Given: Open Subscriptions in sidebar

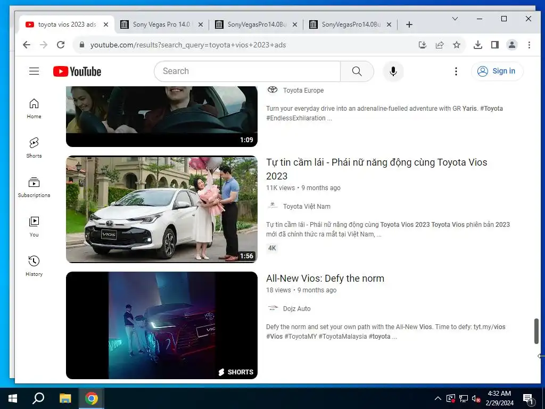Looking at the screenshot, I should [34, 187].
